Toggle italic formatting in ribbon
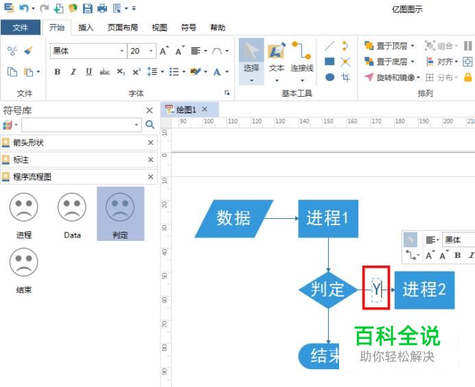The image size is (475, 387). coord(73,72)
